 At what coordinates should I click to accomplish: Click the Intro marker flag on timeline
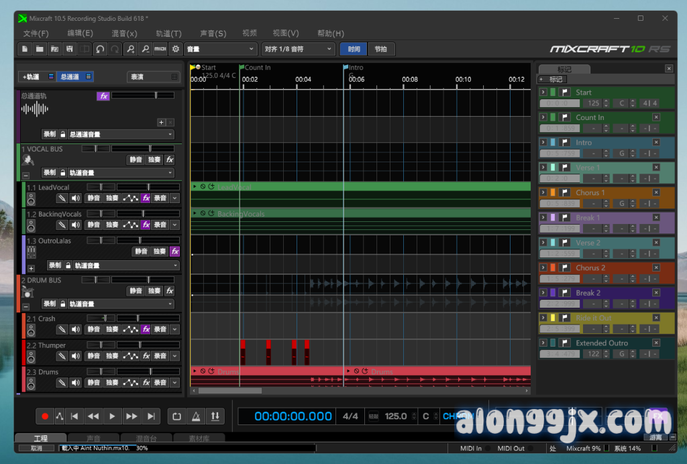346,67
